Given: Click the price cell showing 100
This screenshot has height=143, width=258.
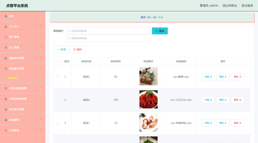Looking at the screenshot, I should point(116,100).
